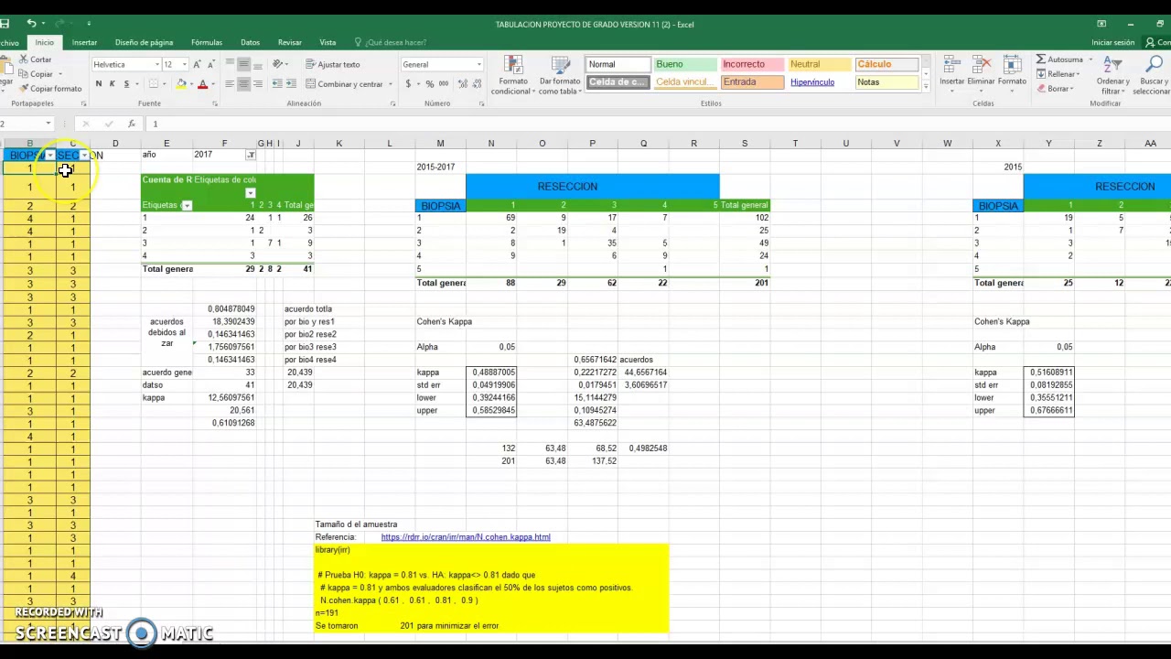Image resolution: width=1171 pixels, height=659 pixels.
Task: Switch to the Revisar tab
Action: click(x=290, y=42)
